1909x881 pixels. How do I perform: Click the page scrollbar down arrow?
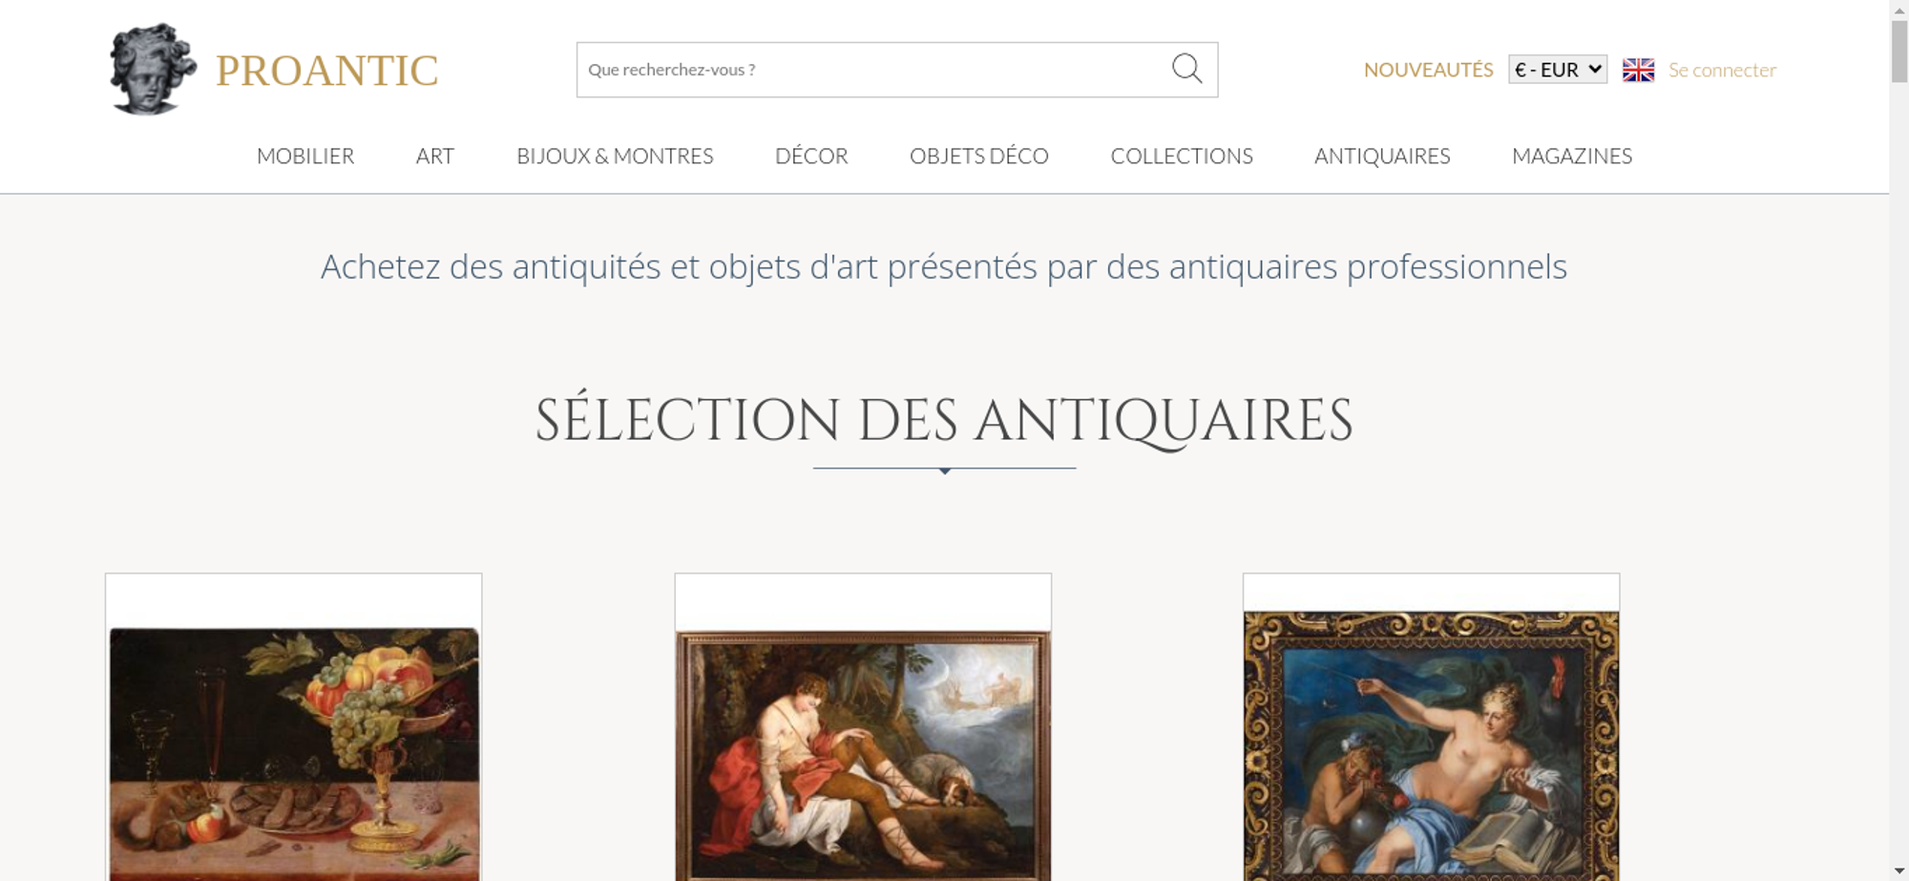tap(1899, 871)
